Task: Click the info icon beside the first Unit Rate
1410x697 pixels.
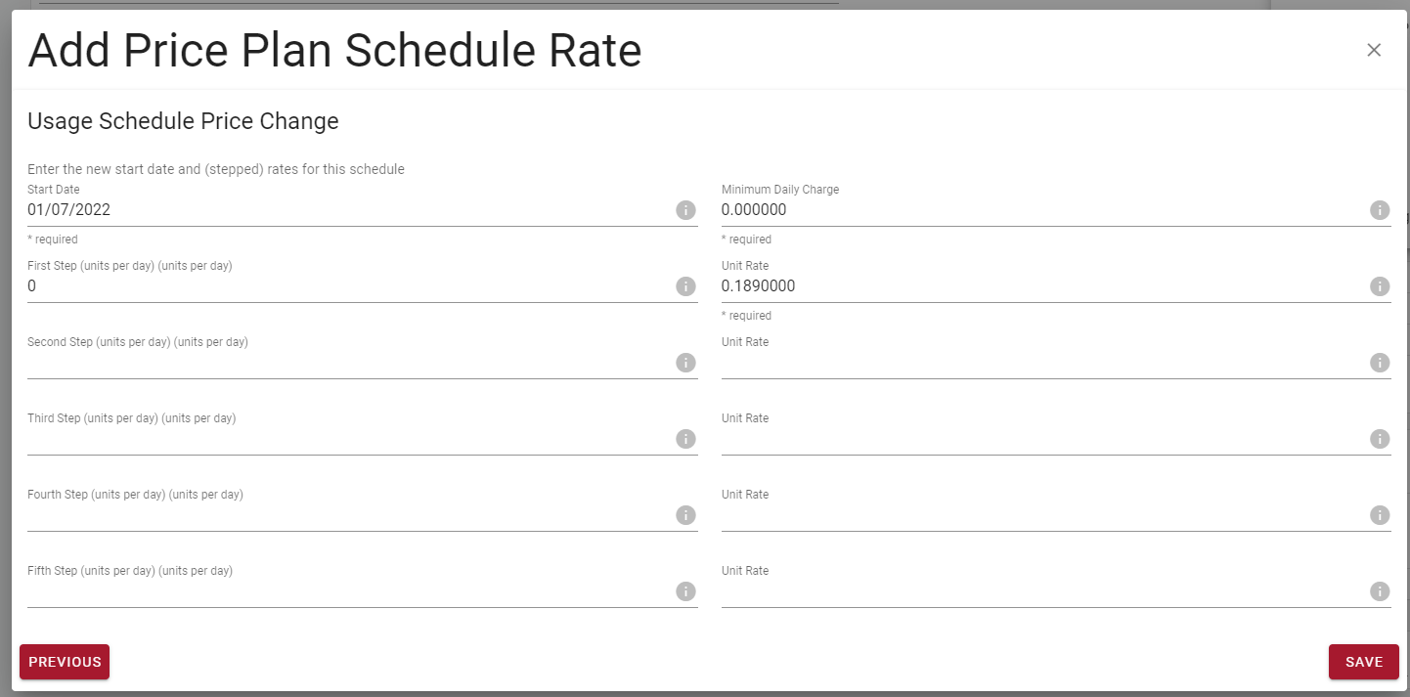Action: tap(1380, 286)
